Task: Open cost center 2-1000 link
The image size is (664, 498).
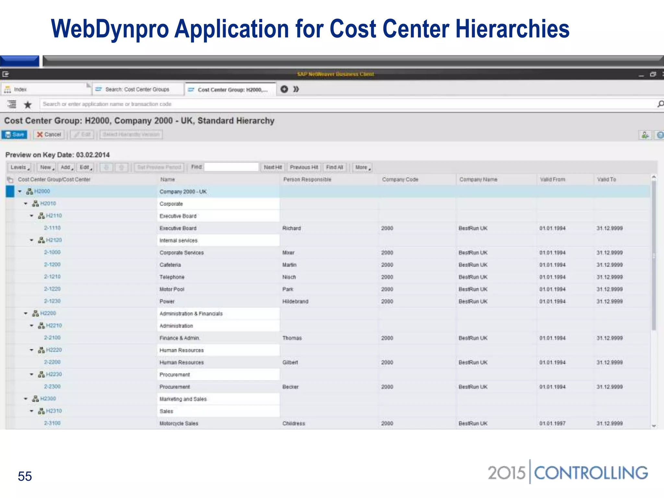Action: tap(52, 252)
